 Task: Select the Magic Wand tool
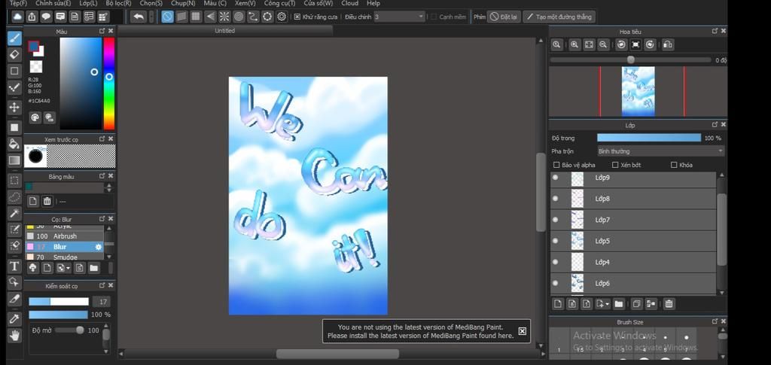14,214
